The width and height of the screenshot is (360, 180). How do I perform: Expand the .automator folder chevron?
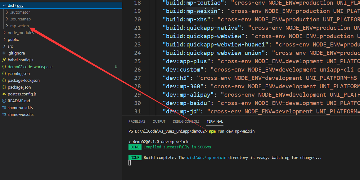(7, 12)
